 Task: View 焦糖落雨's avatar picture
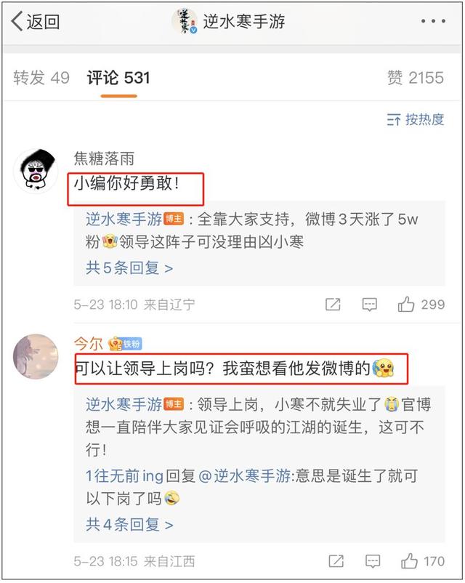[x=36, y=171]
